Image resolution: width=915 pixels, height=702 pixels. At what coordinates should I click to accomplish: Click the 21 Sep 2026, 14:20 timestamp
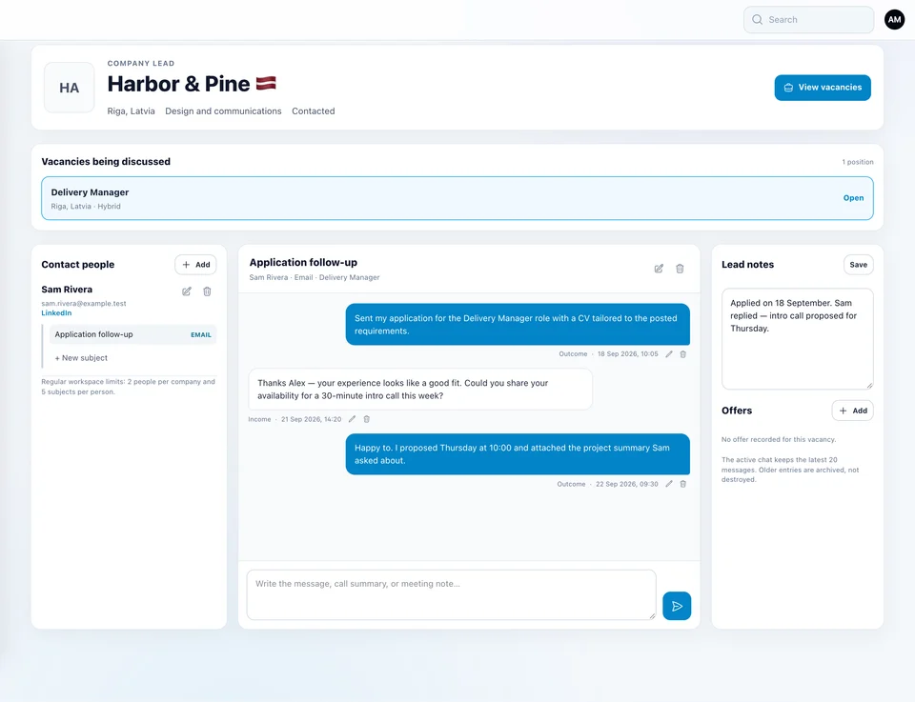click(311, 419)
